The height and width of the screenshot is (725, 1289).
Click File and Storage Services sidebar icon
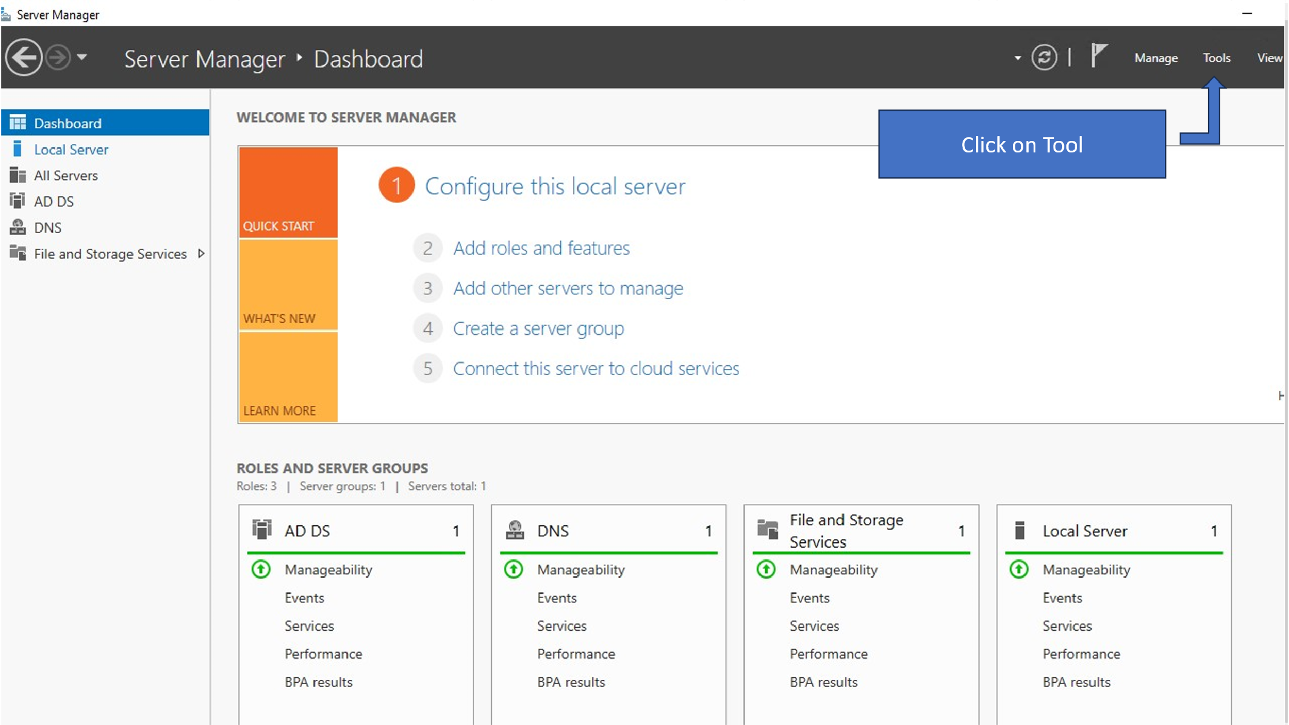point(18,253)
